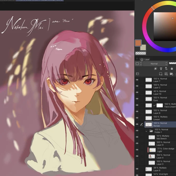Hide the Eyes layer
Image resolution: width=176 pixels, height=176 pixels.
137,99
